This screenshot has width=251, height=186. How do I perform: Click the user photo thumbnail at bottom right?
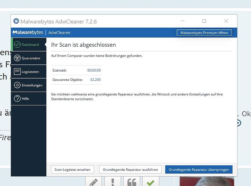click(206, 182)
